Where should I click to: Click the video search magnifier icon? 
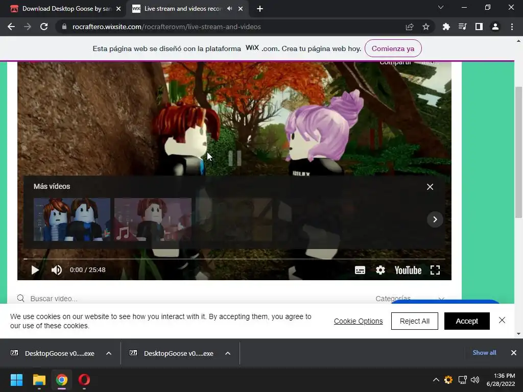click(x=20, y=298)
